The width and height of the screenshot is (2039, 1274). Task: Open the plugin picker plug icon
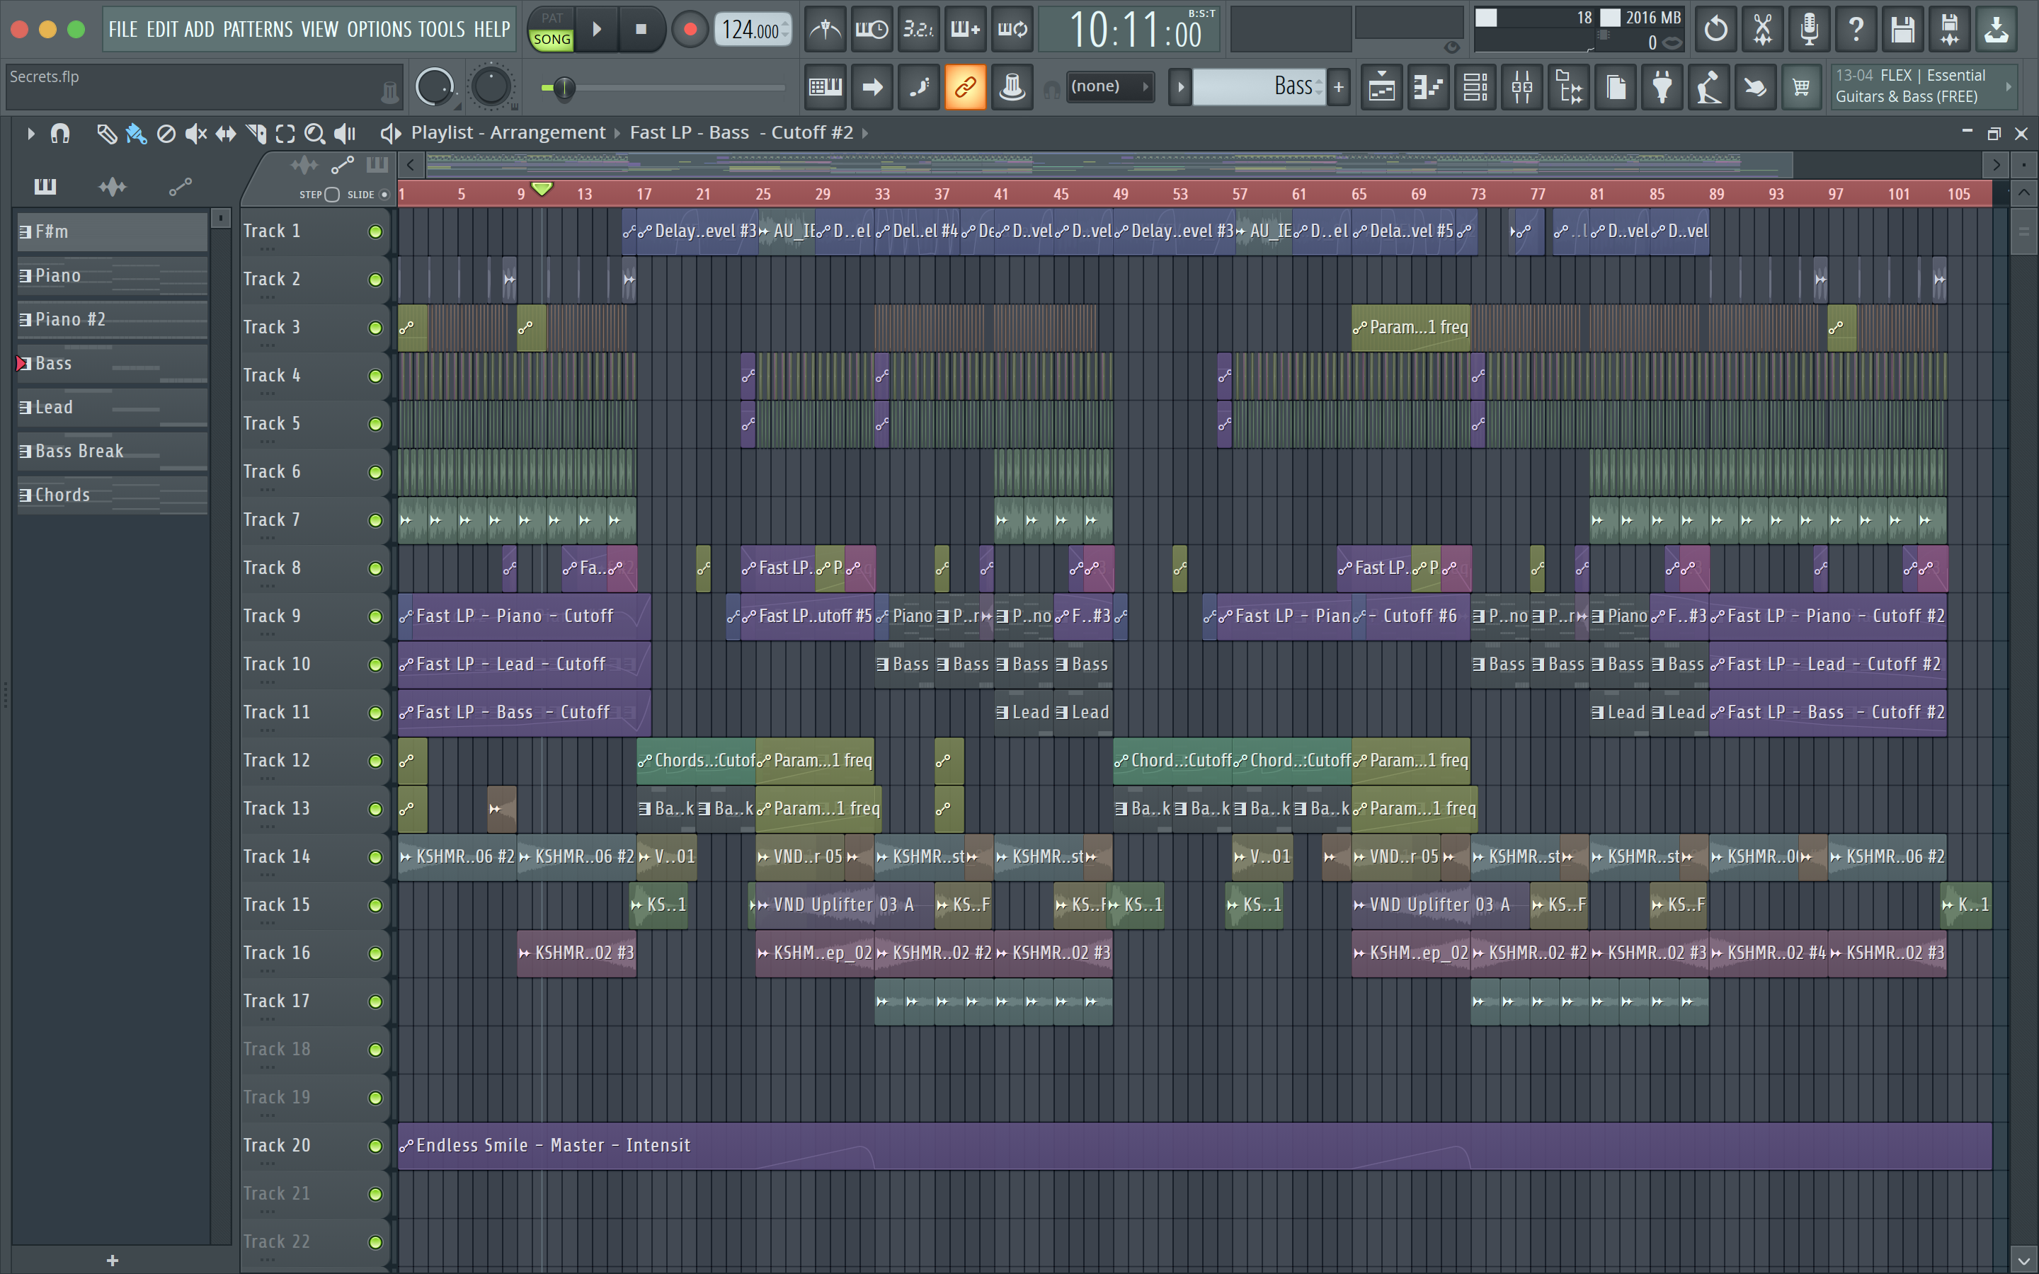(1662, 87)
